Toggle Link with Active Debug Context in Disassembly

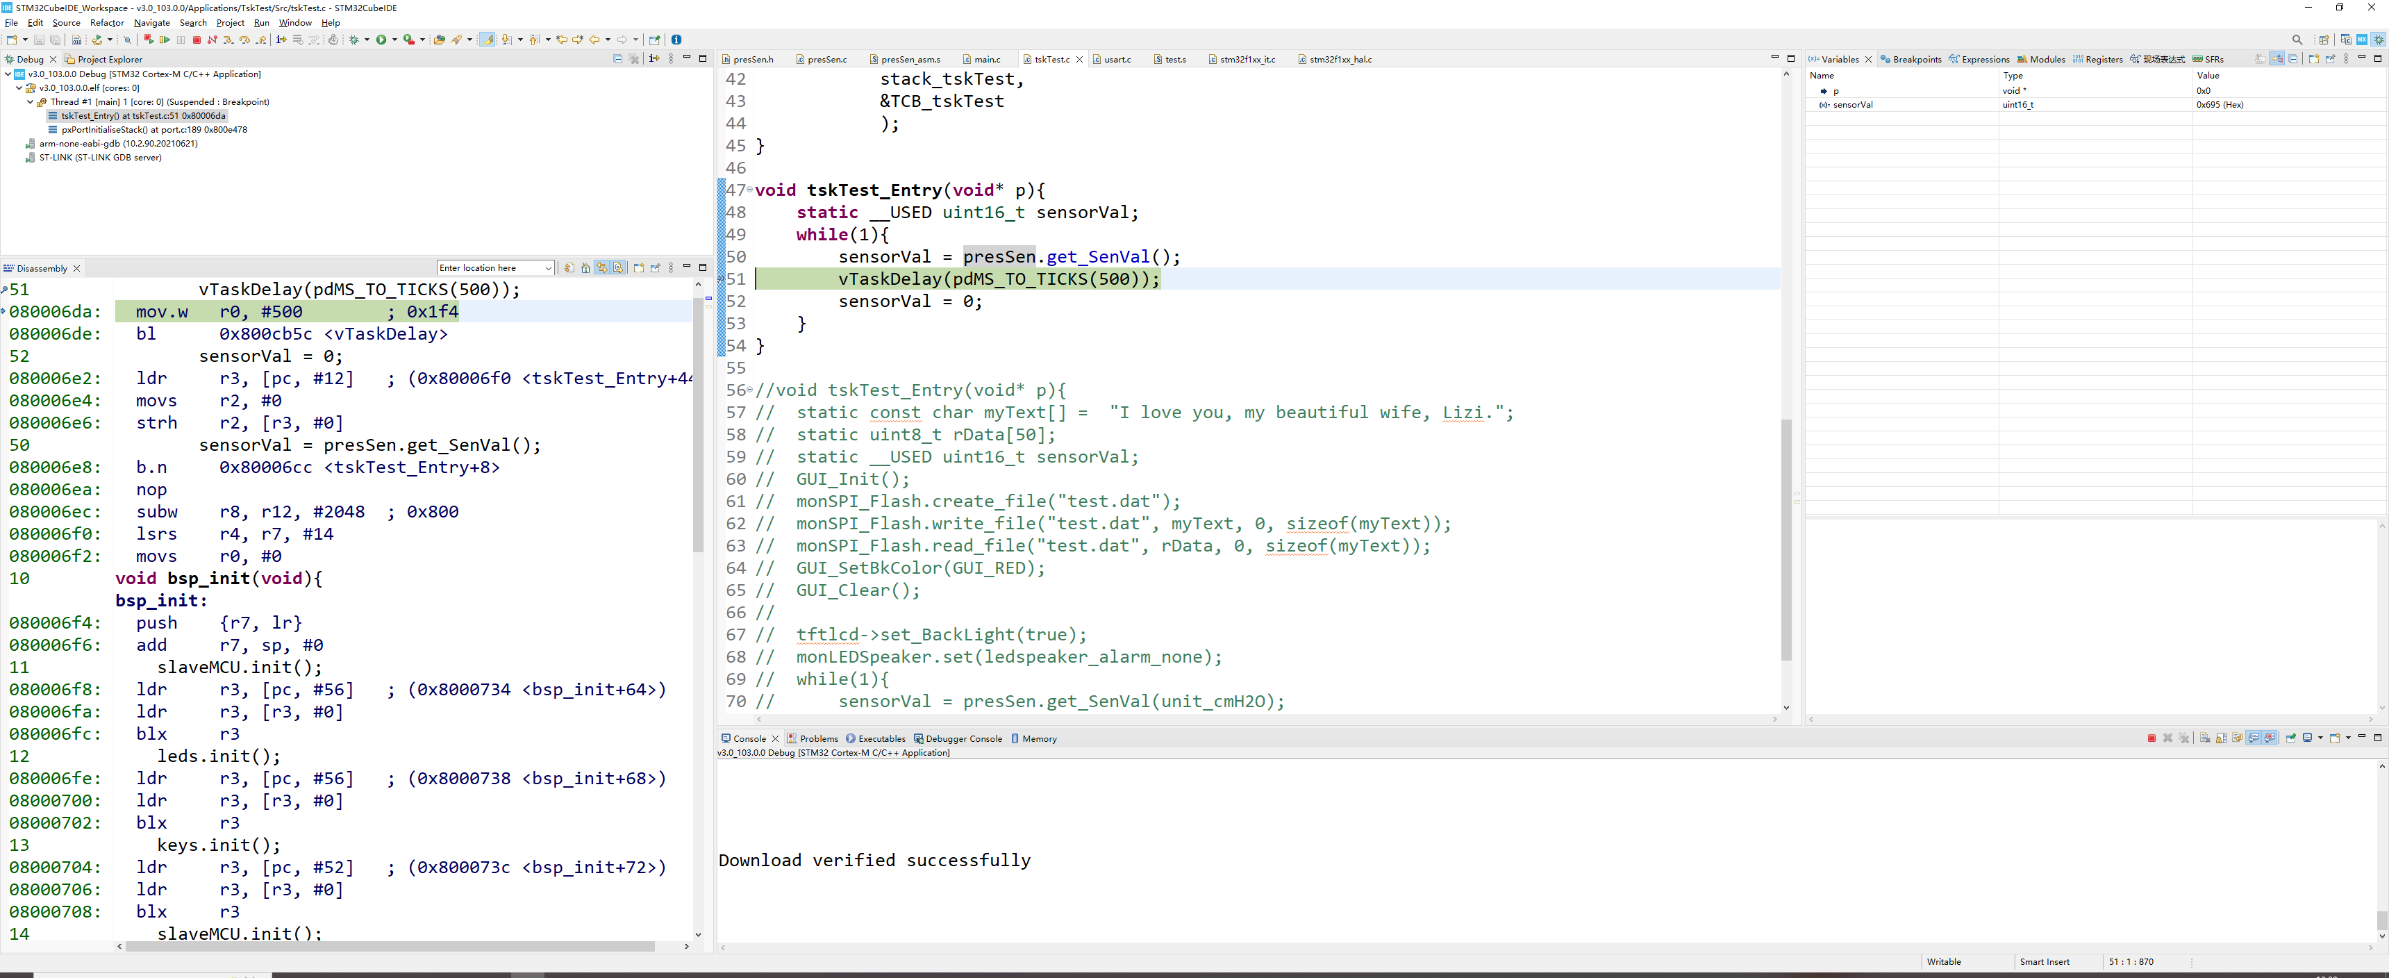click(x=602, y=267)
